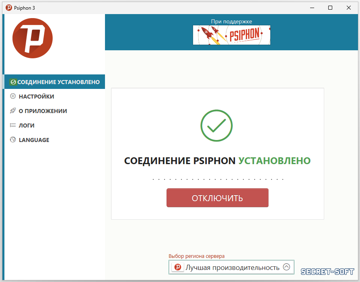
Task: Maximize the Psiphon 3 window
Action: [x=330, y=8]
